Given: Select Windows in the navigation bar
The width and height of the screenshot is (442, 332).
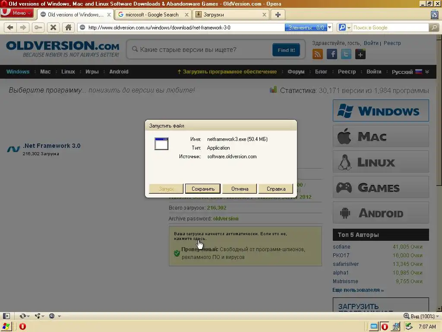Looking at the screenshot, I should (18, 72).
